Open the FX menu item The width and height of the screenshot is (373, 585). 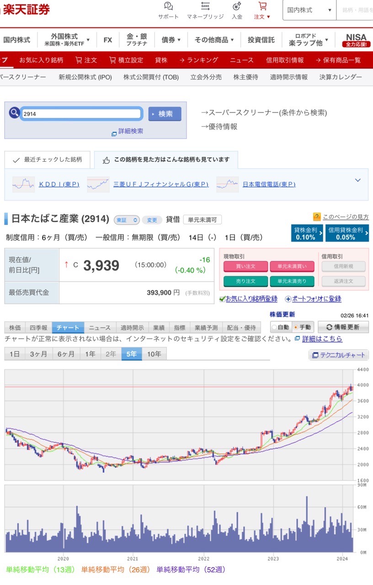[108, 40]
